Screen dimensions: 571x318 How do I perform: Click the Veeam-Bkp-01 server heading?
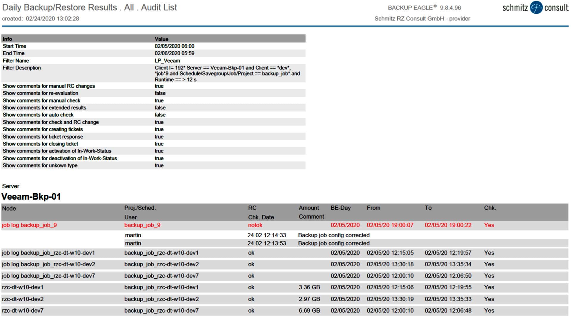point(31,197)
